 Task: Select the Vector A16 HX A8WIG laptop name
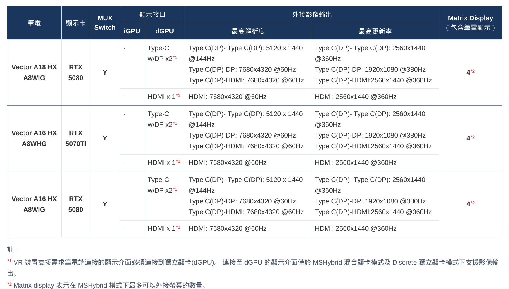[x=34, y=204]
